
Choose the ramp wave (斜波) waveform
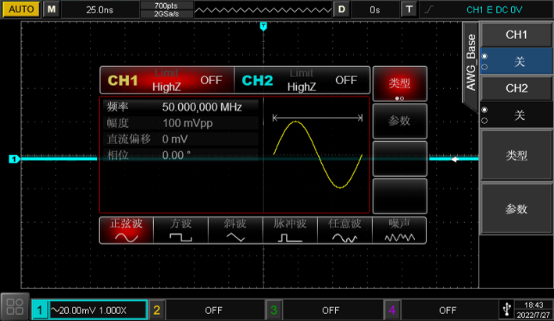point(235,230)
